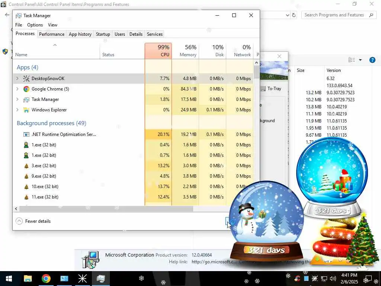Expand the Google Chrome (5) process group

[17, 89]
